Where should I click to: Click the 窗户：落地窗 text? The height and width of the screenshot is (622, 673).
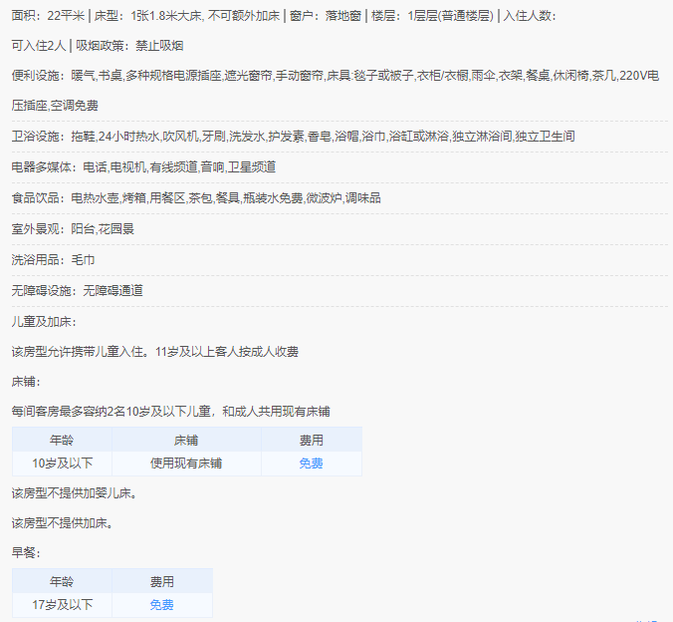(x=326, y=16)
